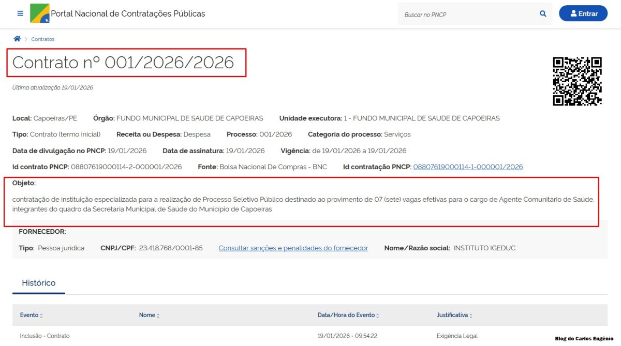The width and height of the screenshot is (621, 346).
Task: Click the contract QR code
Action: (x=577, y=81)
